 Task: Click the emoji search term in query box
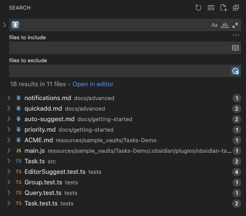15,25
